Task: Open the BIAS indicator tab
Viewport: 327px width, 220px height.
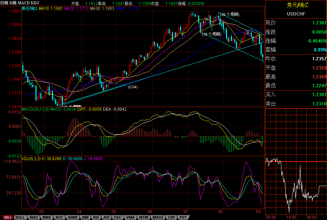Action: (34, 217)
